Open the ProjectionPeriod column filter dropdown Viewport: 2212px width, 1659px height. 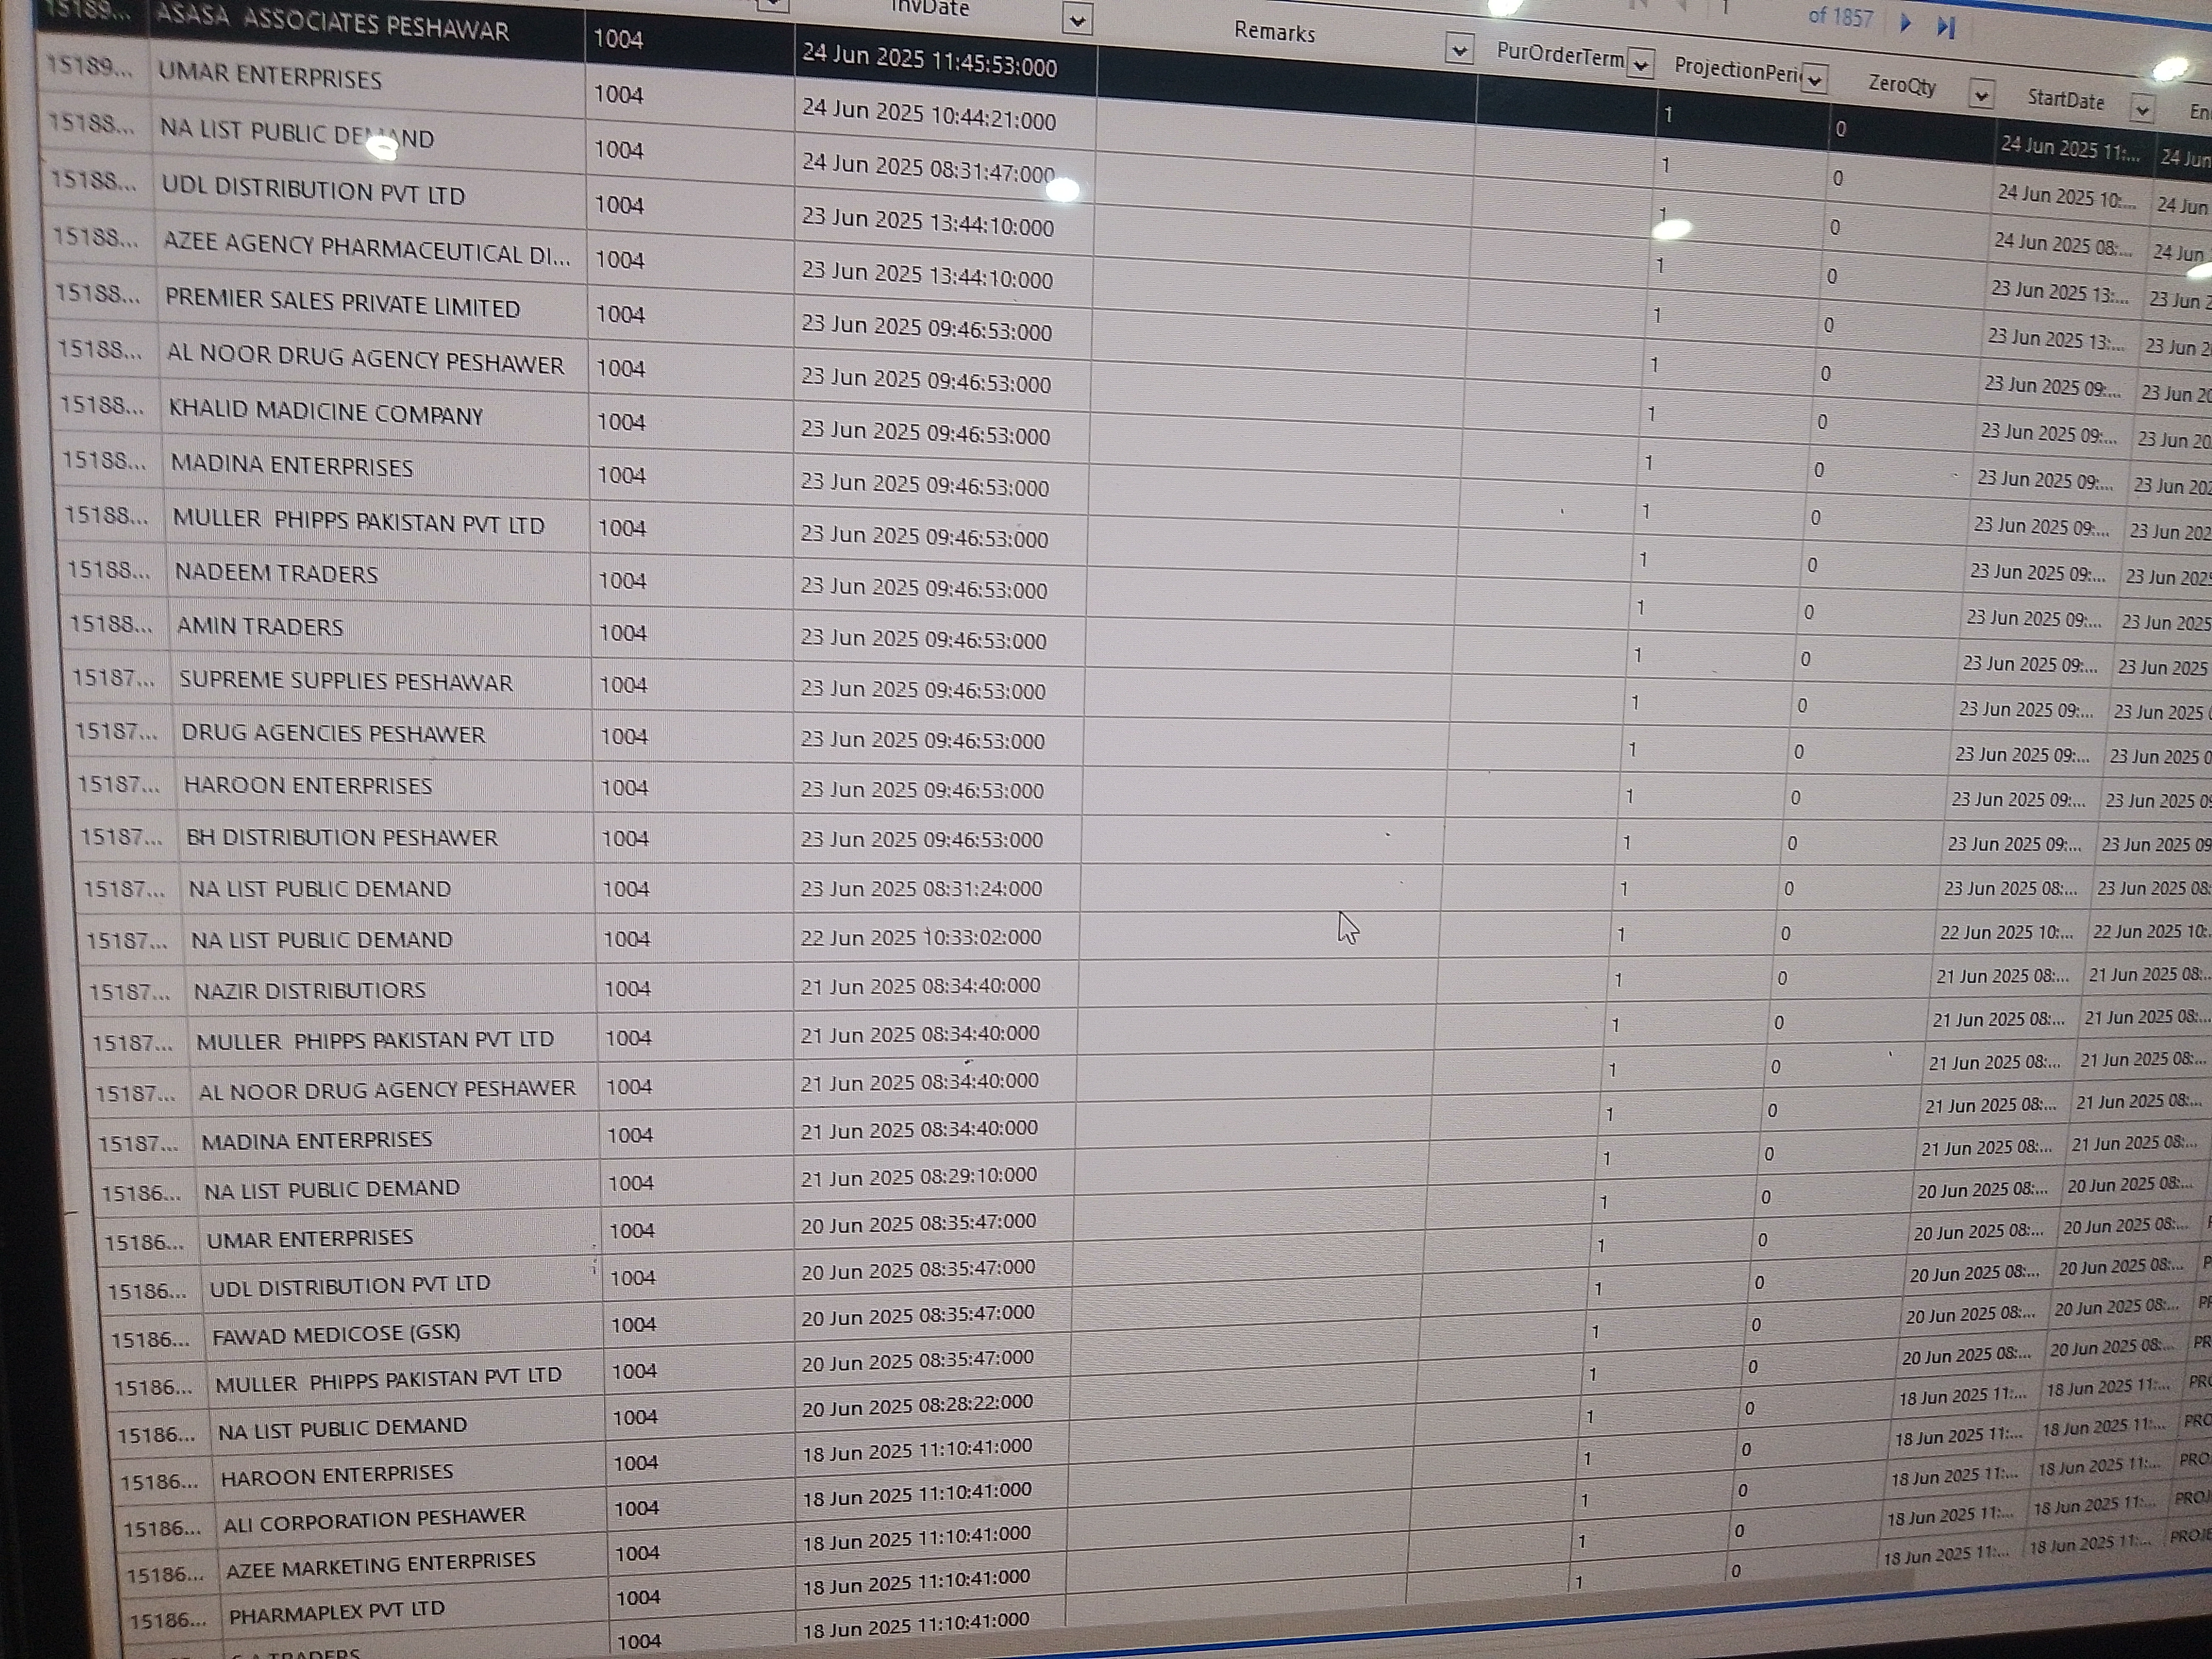coord(1815,79)
